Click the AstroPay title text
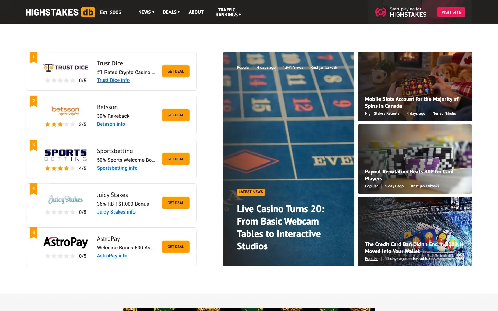This screenshot has height=311, width=498. coord(108,239)
